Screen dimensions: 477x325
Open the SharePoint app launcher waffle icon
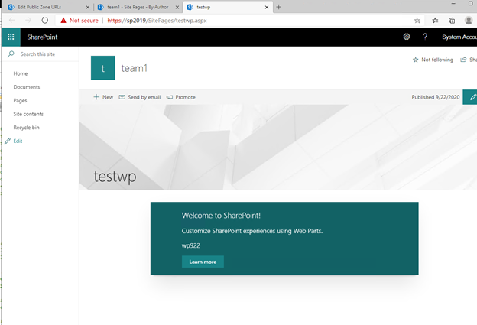click(11, 37)
